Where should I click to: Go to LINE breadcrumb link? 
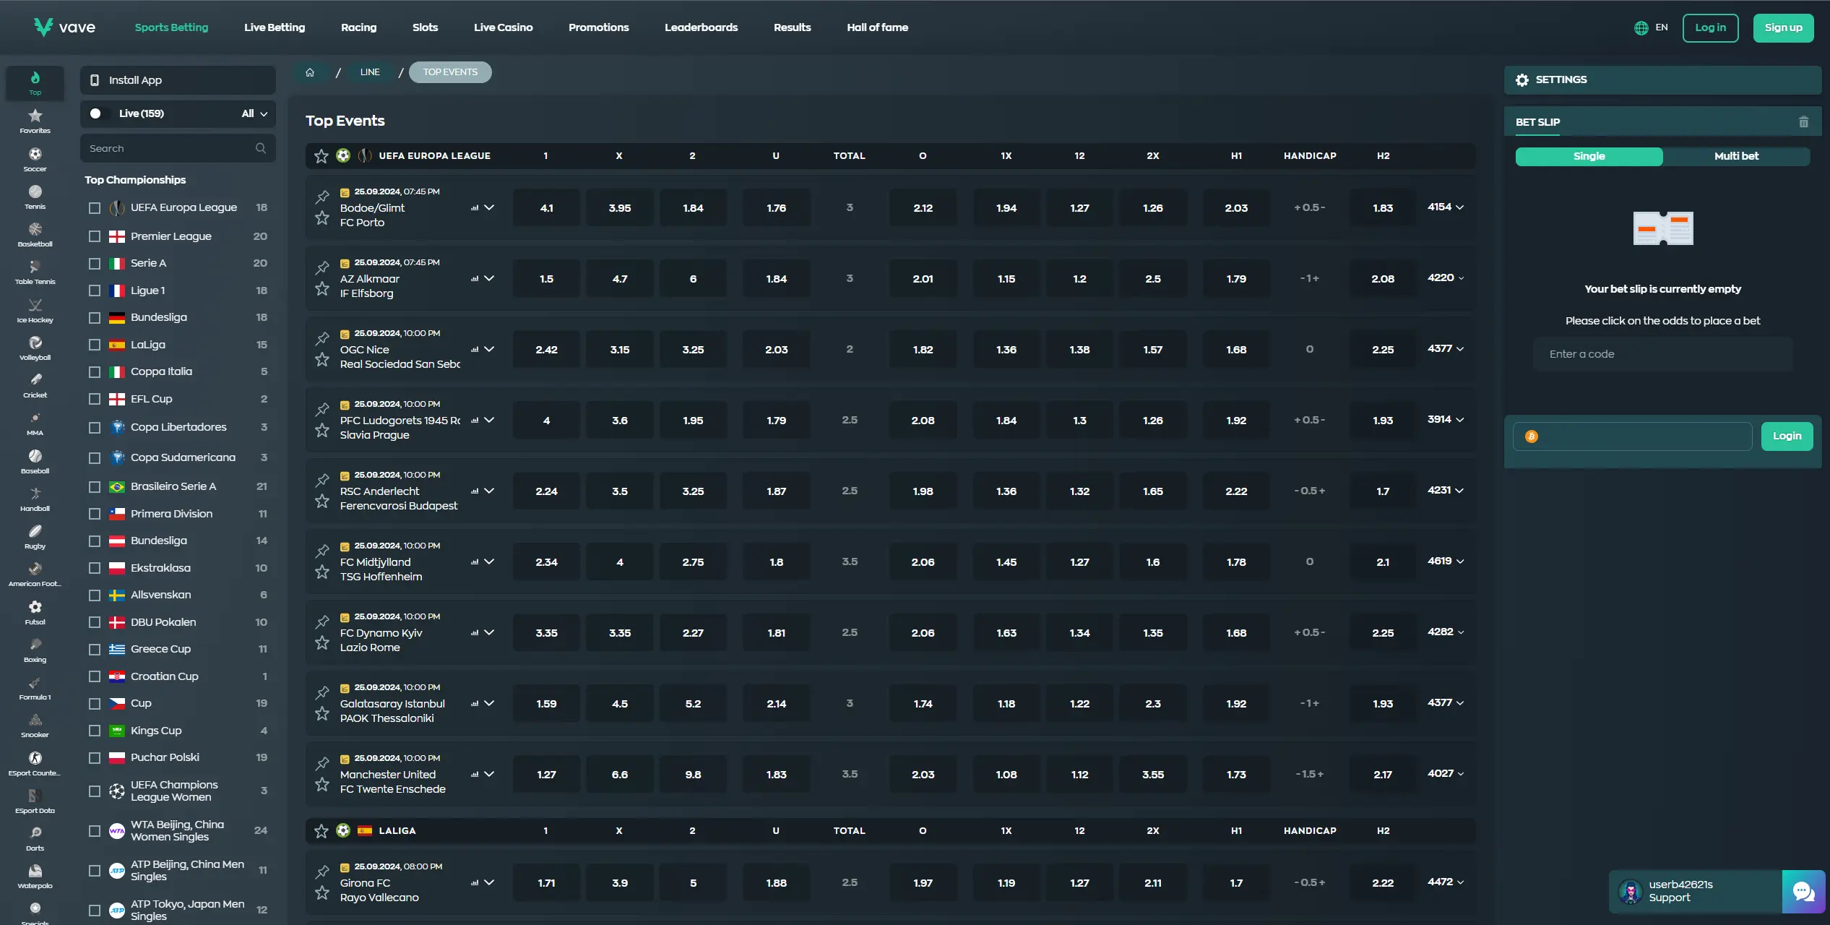[370, 72]
